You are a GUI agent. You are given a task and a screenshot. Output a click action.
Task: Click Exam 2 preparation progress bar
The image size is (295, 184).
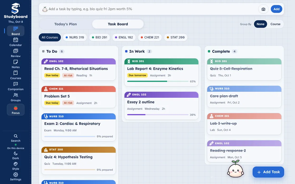tap(70, 136)
